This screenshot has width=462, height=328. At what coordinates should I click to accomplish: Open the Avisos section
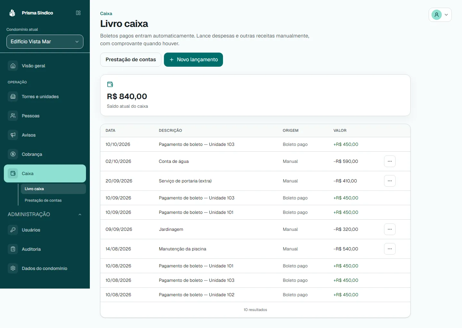coord(45,135)
